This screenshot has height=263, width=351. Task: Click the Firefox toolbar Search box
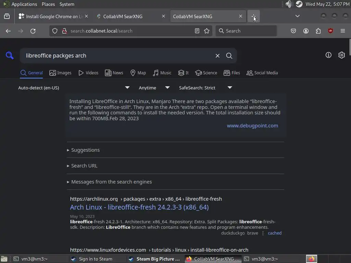tap(246, 31)
